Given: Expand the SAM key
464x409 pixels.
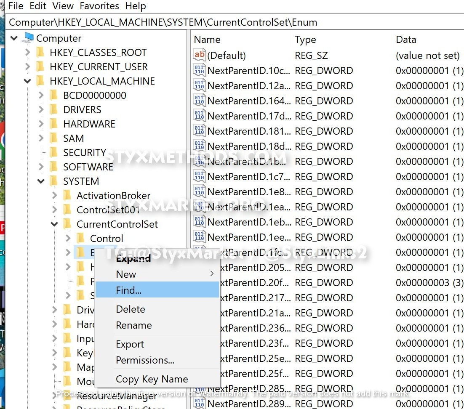Looking at the screenshot, I should click(41, 138).
